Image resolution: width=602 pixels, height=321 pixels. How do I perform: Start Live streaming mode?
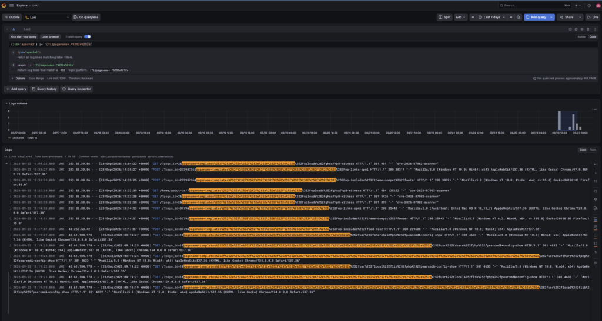[593, 17]
